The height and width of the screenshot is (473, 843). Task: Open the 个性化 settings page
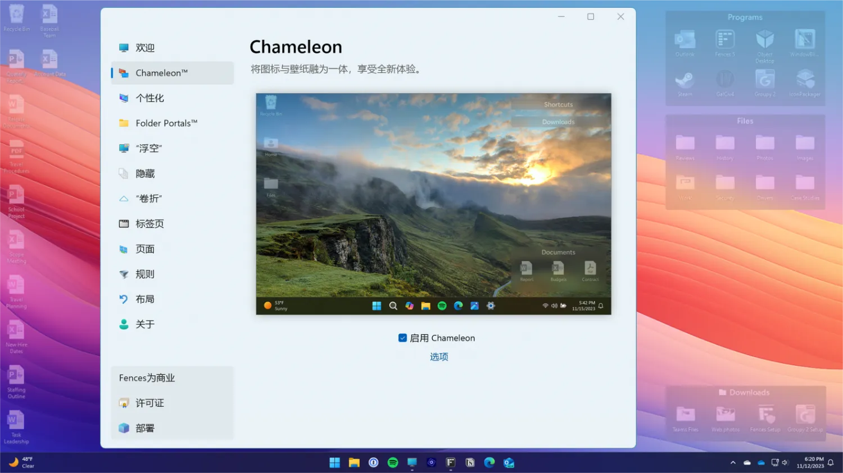(149, 98)
